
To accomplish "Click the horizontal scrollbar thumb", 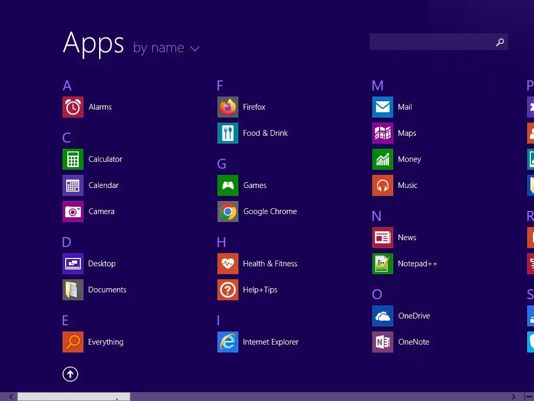I will [x=74, y=397].
